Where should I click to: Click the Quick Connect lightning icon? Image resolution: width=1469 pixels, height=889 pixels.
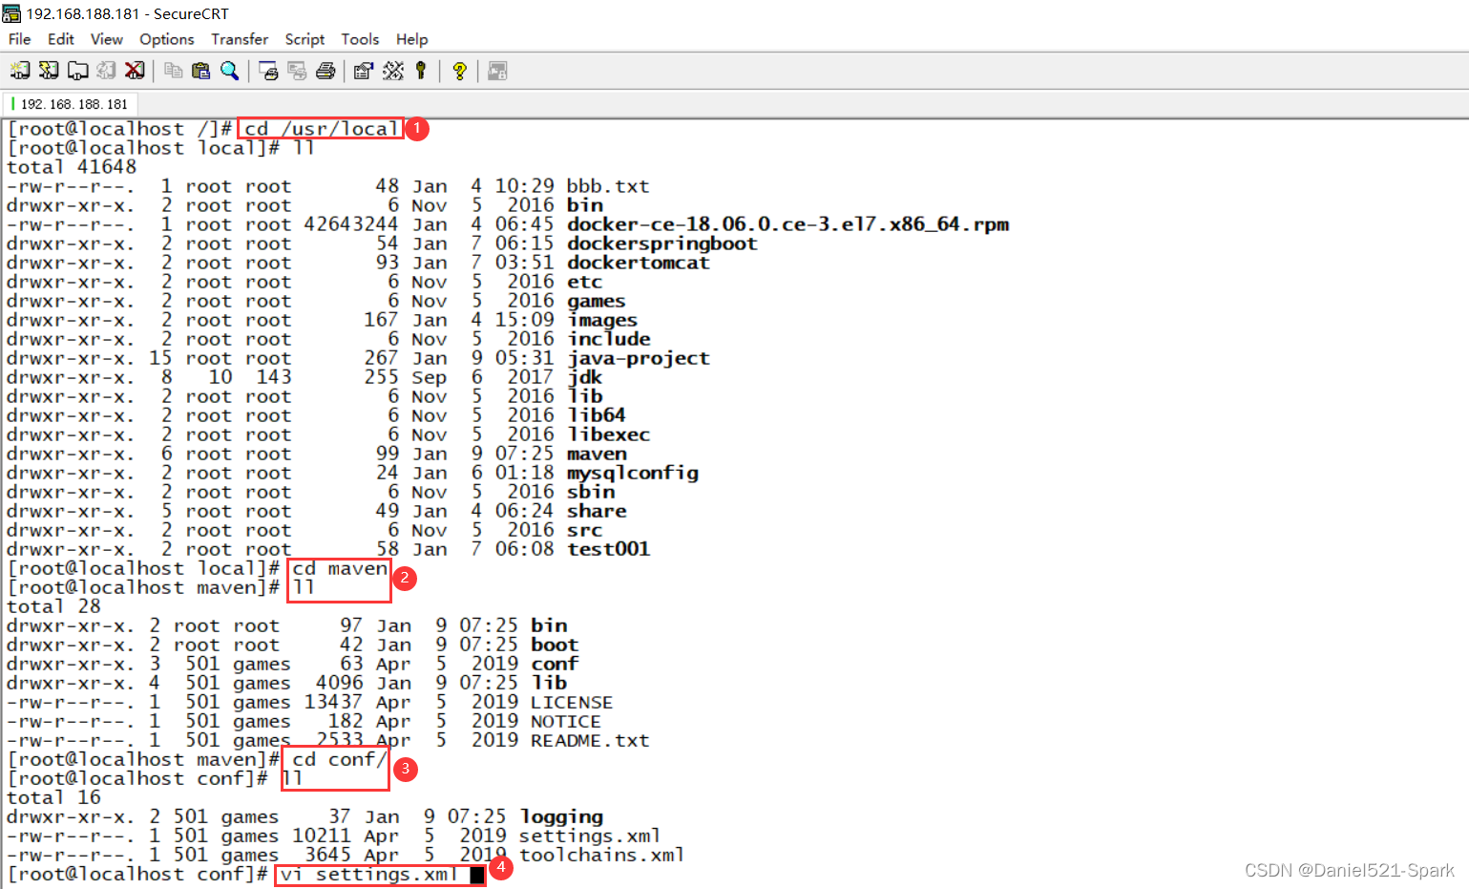49,71
